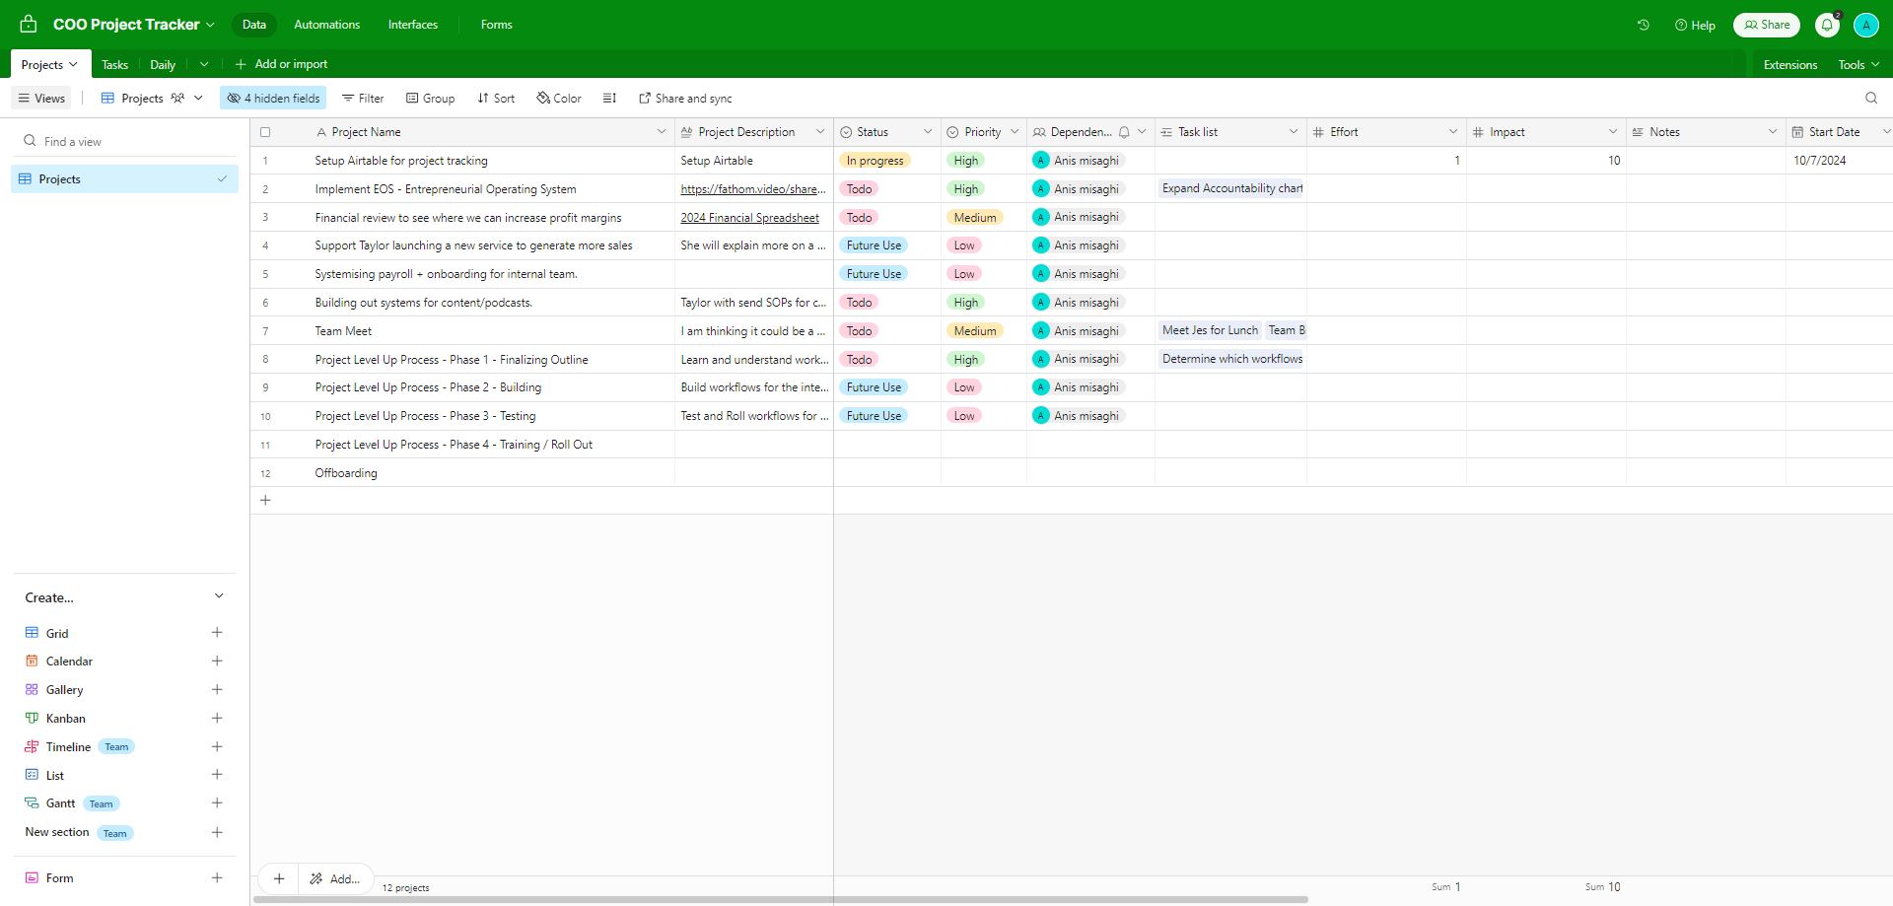1893x906 pixels.
Task: Click the Dependencies column bell icon
Action: click(x=1124, y=132)
